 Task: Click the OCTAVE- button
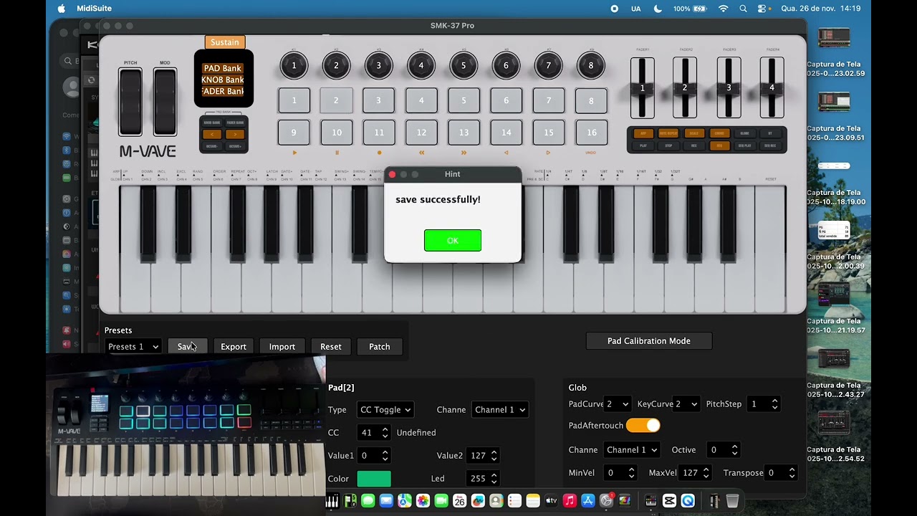tap(212, 146)
